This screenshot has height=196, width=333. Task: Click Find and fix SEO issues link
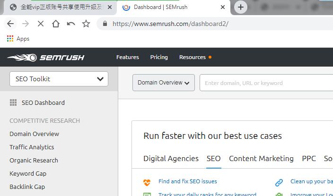(188, 181)
